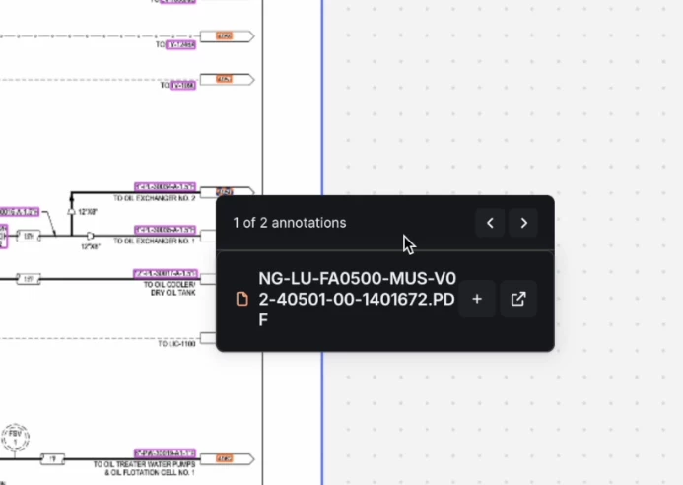
Task: Select the orange tag in the off-page connector on the oil treater line
Action: pos(225,458)
